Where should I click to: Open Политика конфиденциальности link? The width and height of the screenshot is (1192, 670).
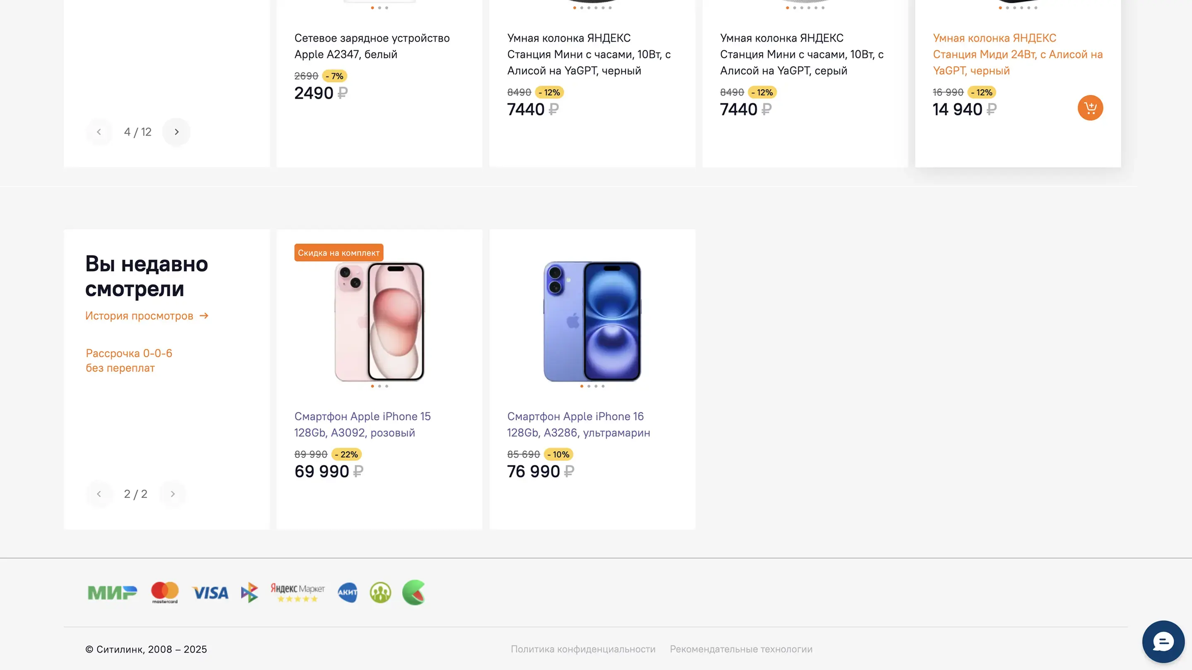click(x=583, y=649)
